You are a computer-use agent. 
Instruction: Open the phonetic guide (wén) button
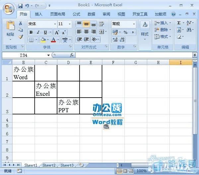pyautogui.click(x=65, y=40)
